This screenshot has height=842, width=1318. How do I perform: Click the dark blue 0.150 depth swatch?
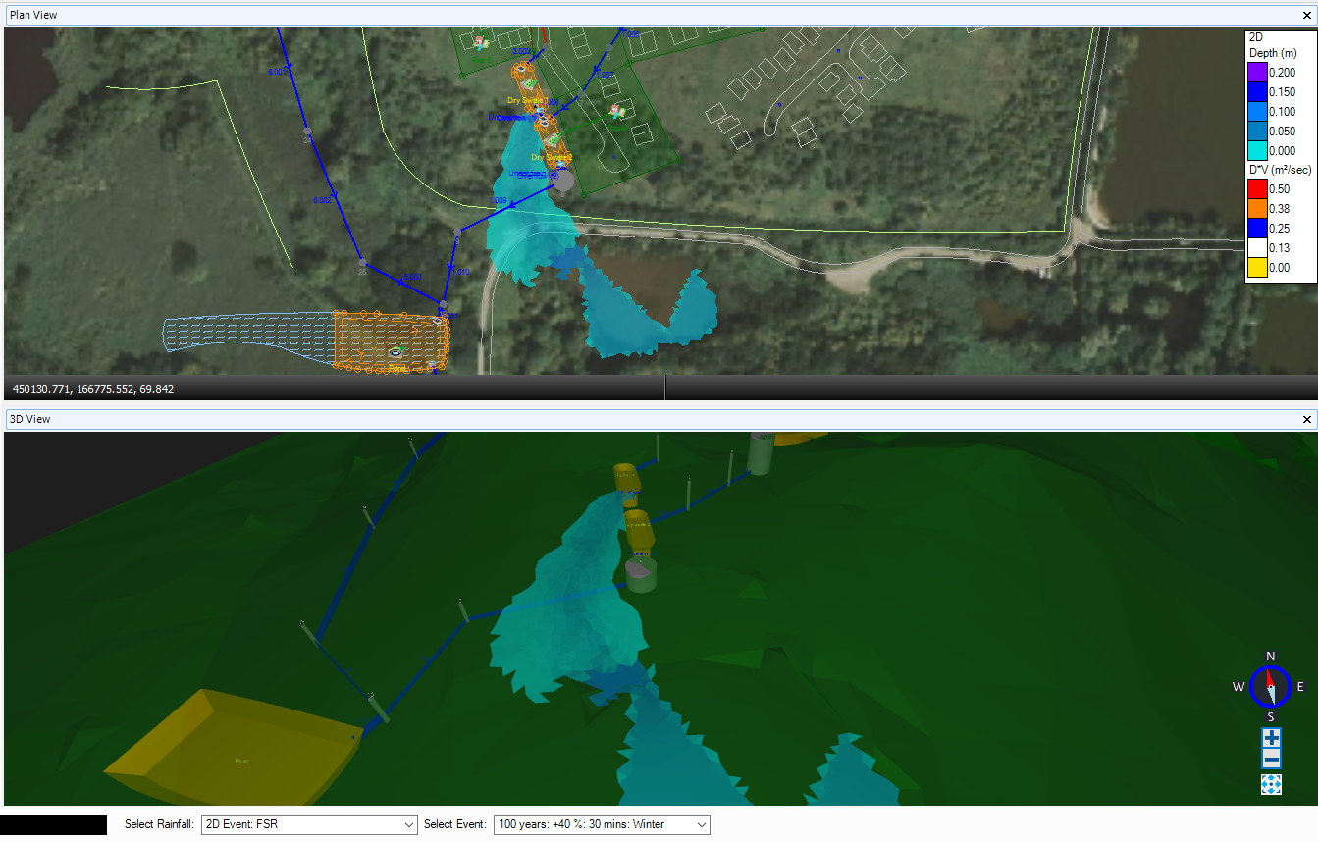click(x=1256, y=92)
